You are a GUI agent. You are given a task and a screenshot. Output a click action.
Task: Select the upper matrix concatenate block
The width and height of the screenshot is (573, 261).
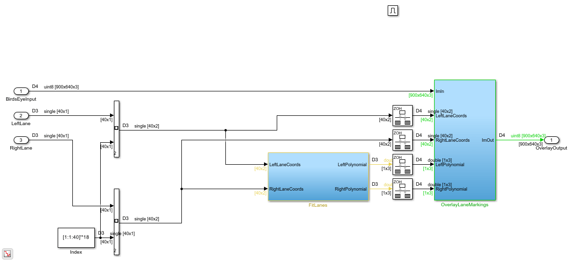tap(116, 129)
